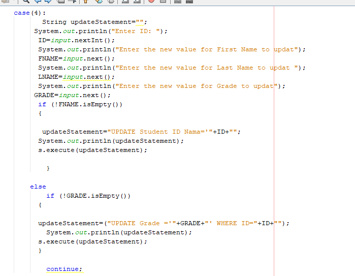The height and width of the screenshot is (276, 355).
Task: Click the 'else' keyword
Action: click(x=38, y=187)
